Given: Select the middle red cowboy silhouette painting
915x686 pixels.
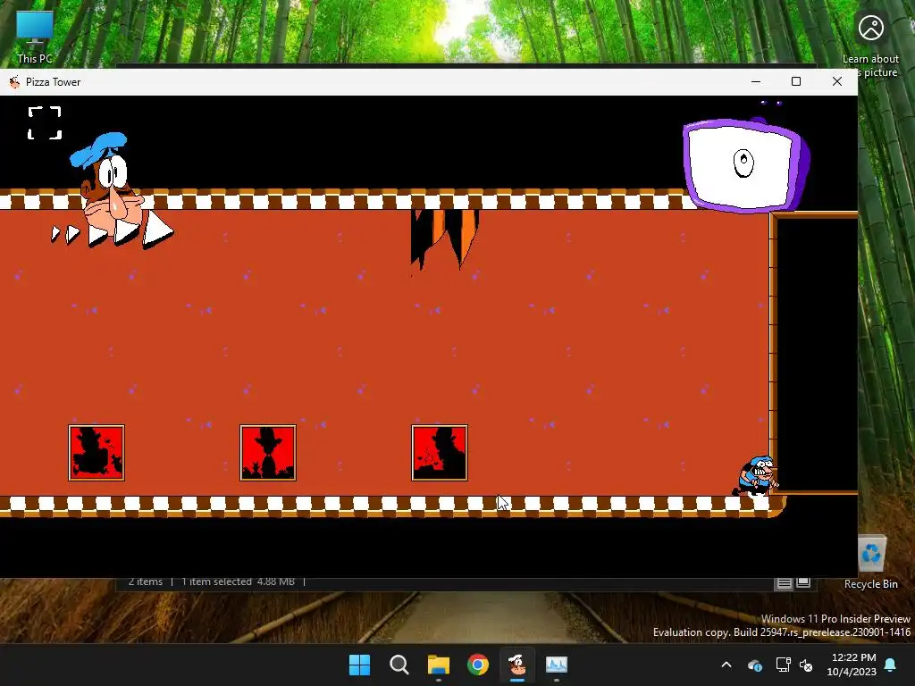Looking at the screenshot, I should 268,453.
